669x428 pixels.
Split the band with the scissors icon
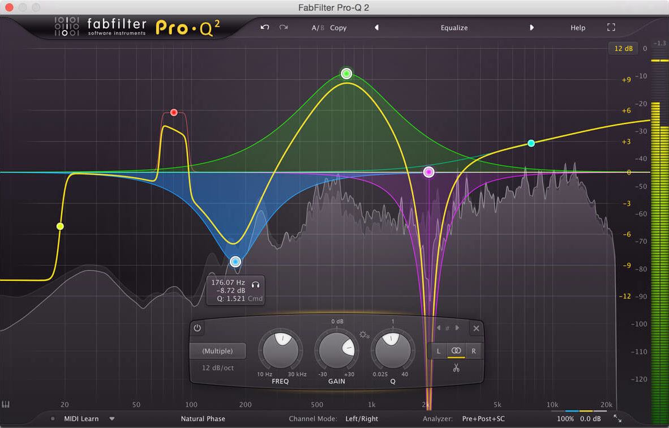[456, 368]
